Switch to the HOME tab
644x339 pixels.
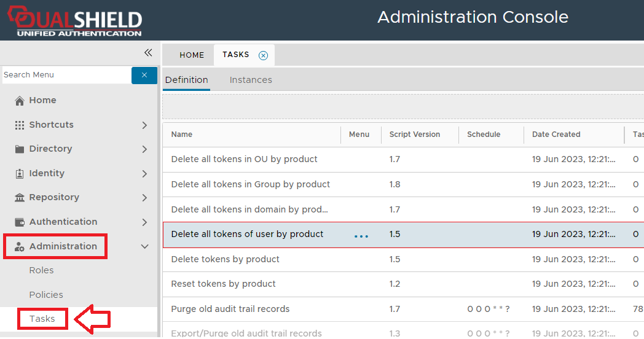click(192, 55)
